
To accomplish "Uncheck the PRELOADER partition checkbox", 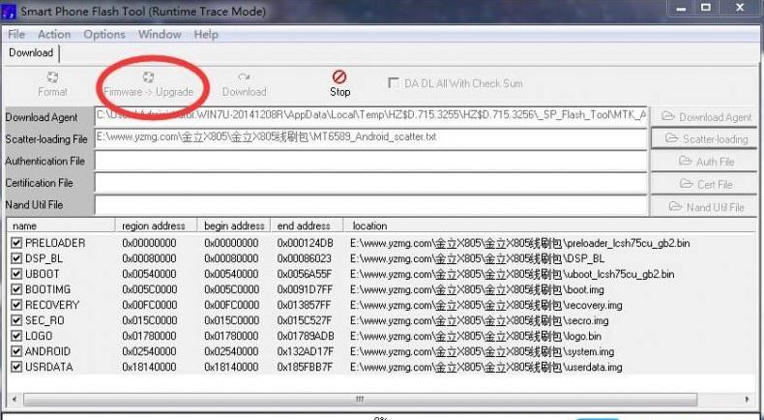I will tap(16, 243).
